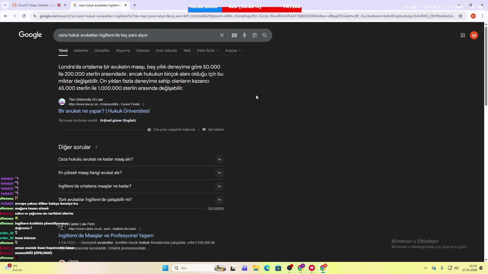Open 'Öne çıkan snippet'ler hakkında' link

coord(174,130)
